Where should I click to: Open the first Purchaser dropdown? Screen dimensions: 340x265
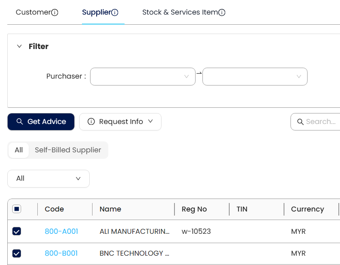pos(142,77)
